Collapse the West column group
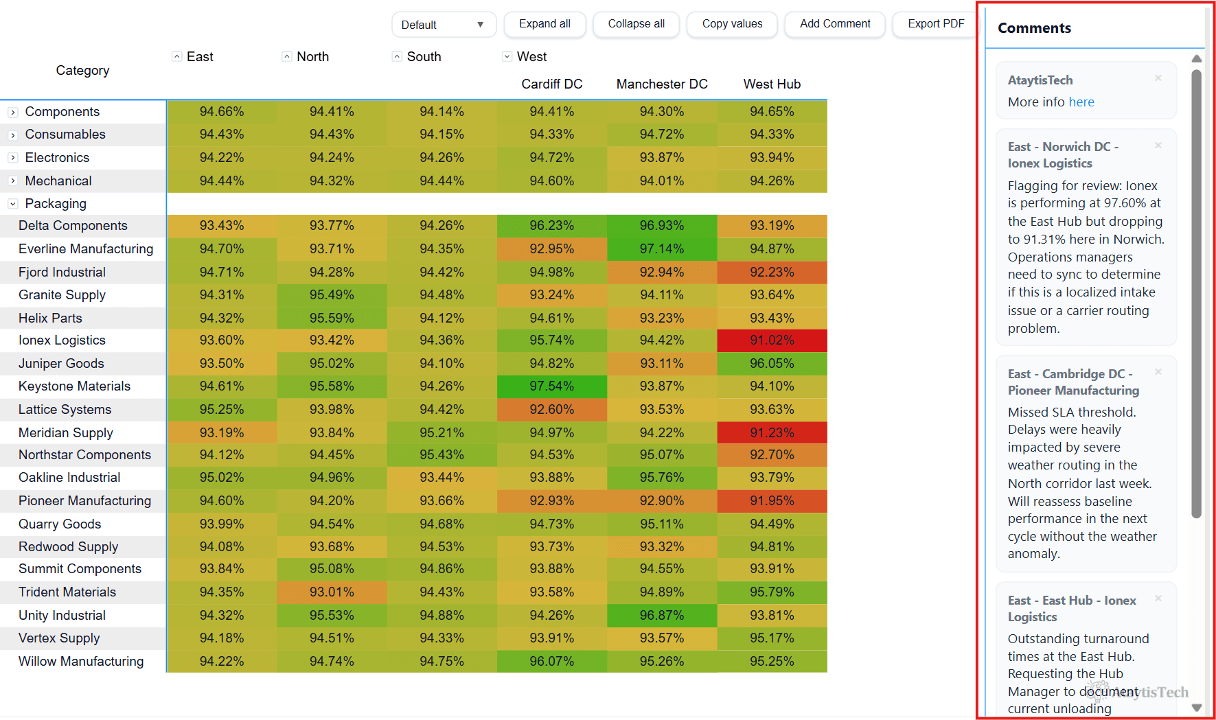This screenshot has width=1216, height=720. point(507,56)
